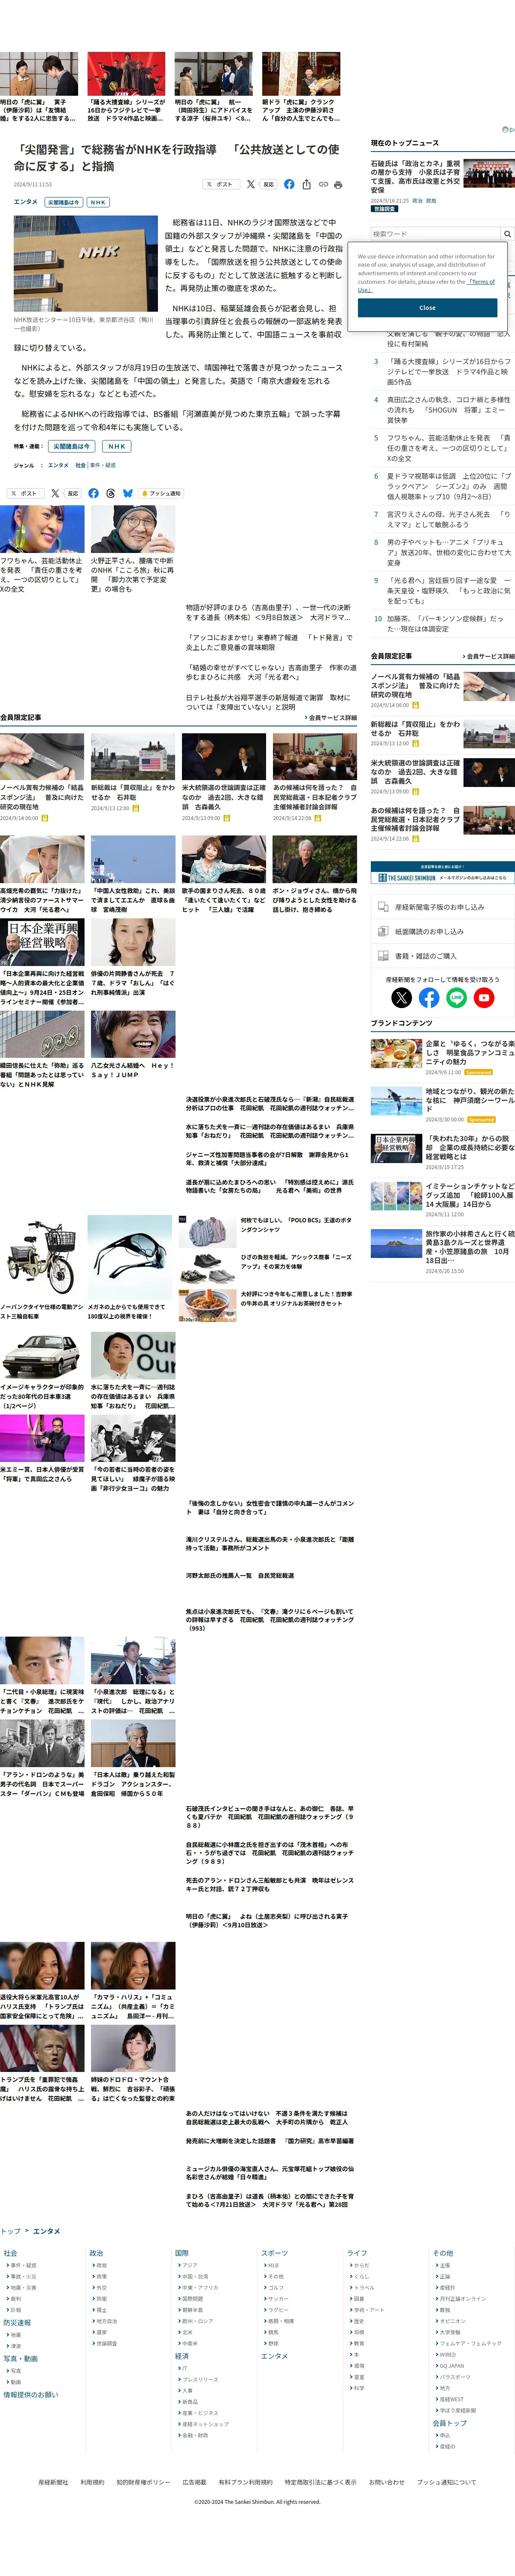Screen dimensions: 515x2576
Task: Open the 踊る大捜査線 story thumbnail at the top
Action: pos(126,74)
